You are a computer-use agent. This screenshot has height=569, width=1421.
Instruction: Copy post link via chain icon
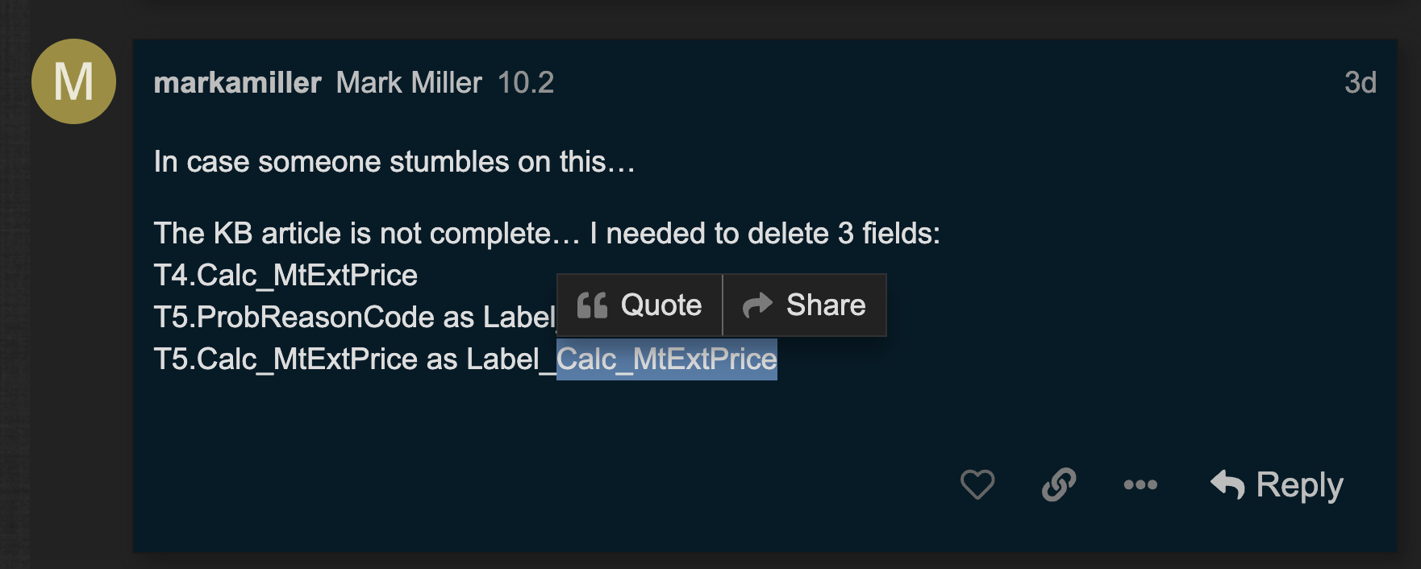pyautogui.click(x=1059, y=484)
